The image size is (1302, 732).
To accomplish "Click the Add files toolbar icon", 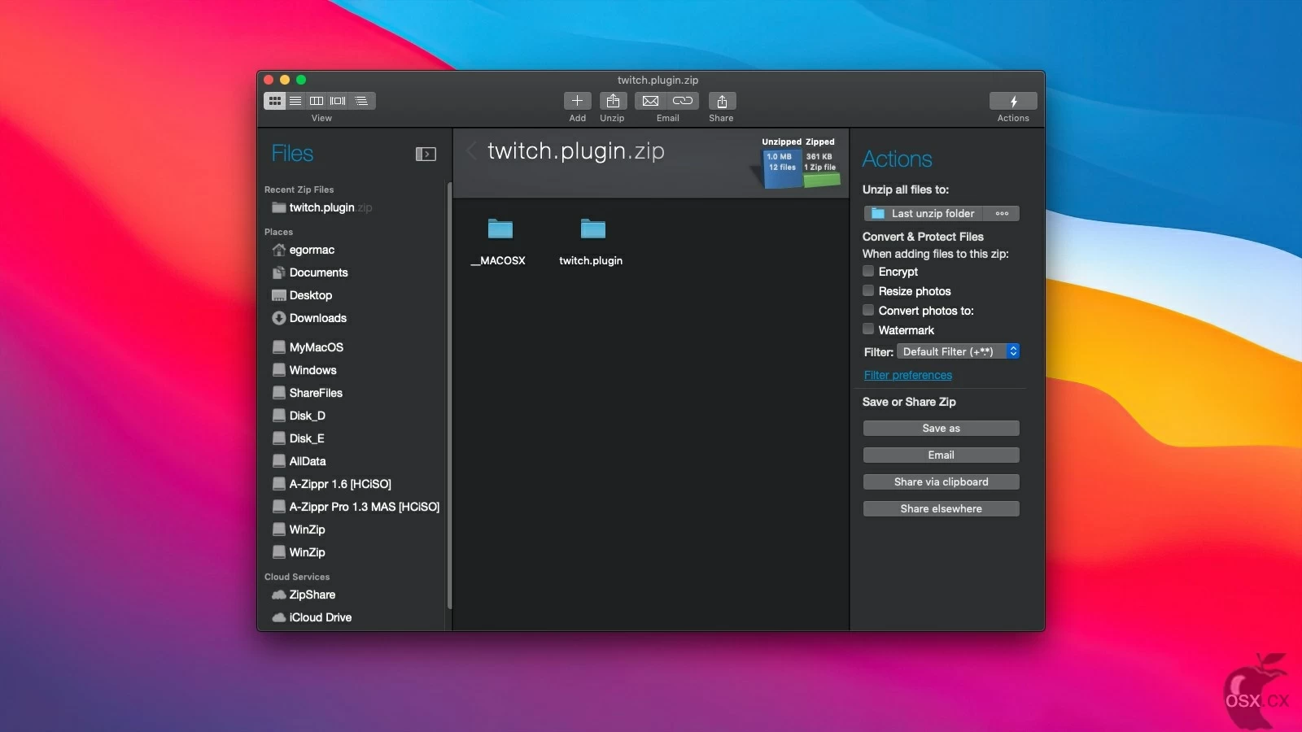I will tap(577, 101).
